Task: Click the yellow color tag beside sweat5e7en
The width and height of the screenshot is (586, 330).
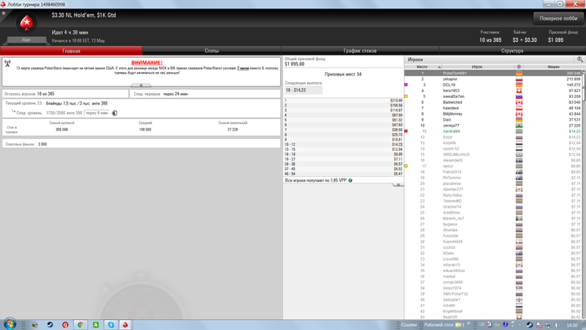Action: click(406, 96)
